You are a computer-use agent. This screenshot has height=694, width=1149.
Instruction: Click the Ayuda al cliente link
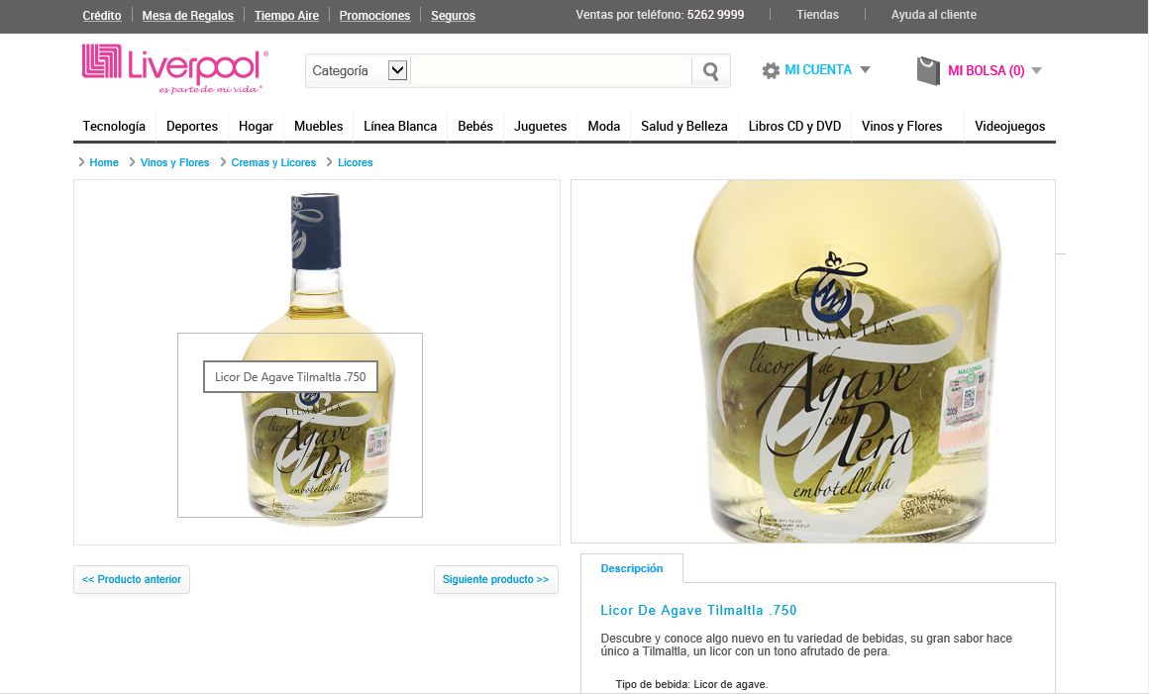click(933, 15)
